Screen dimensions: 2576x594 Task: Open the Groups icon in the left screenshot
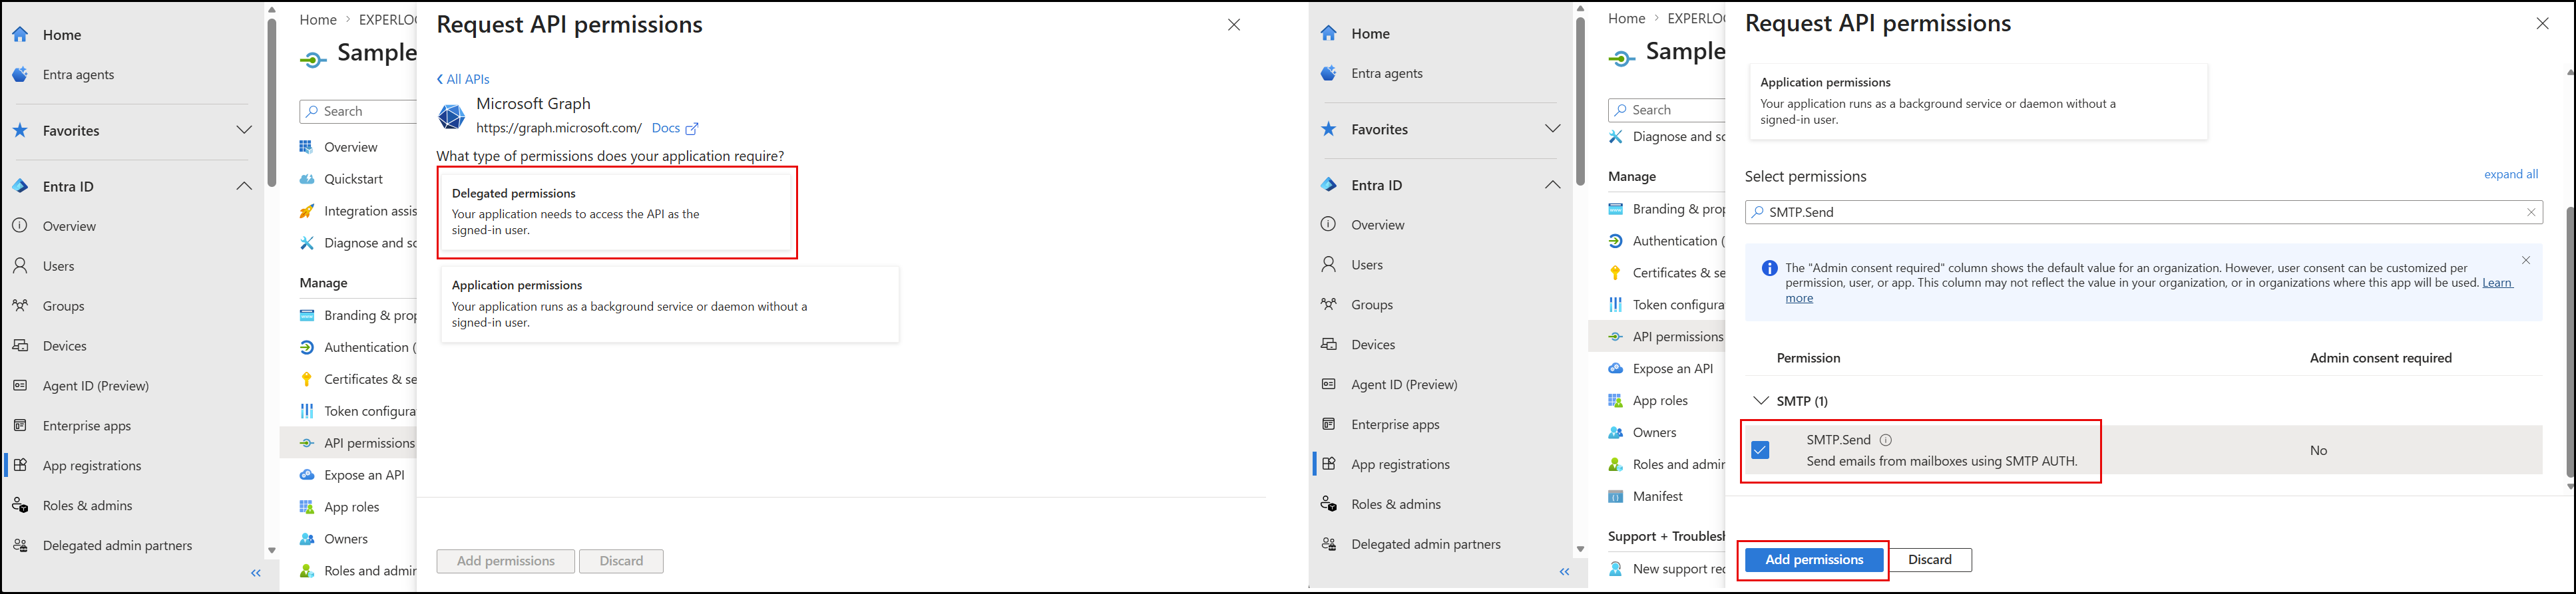20,306
